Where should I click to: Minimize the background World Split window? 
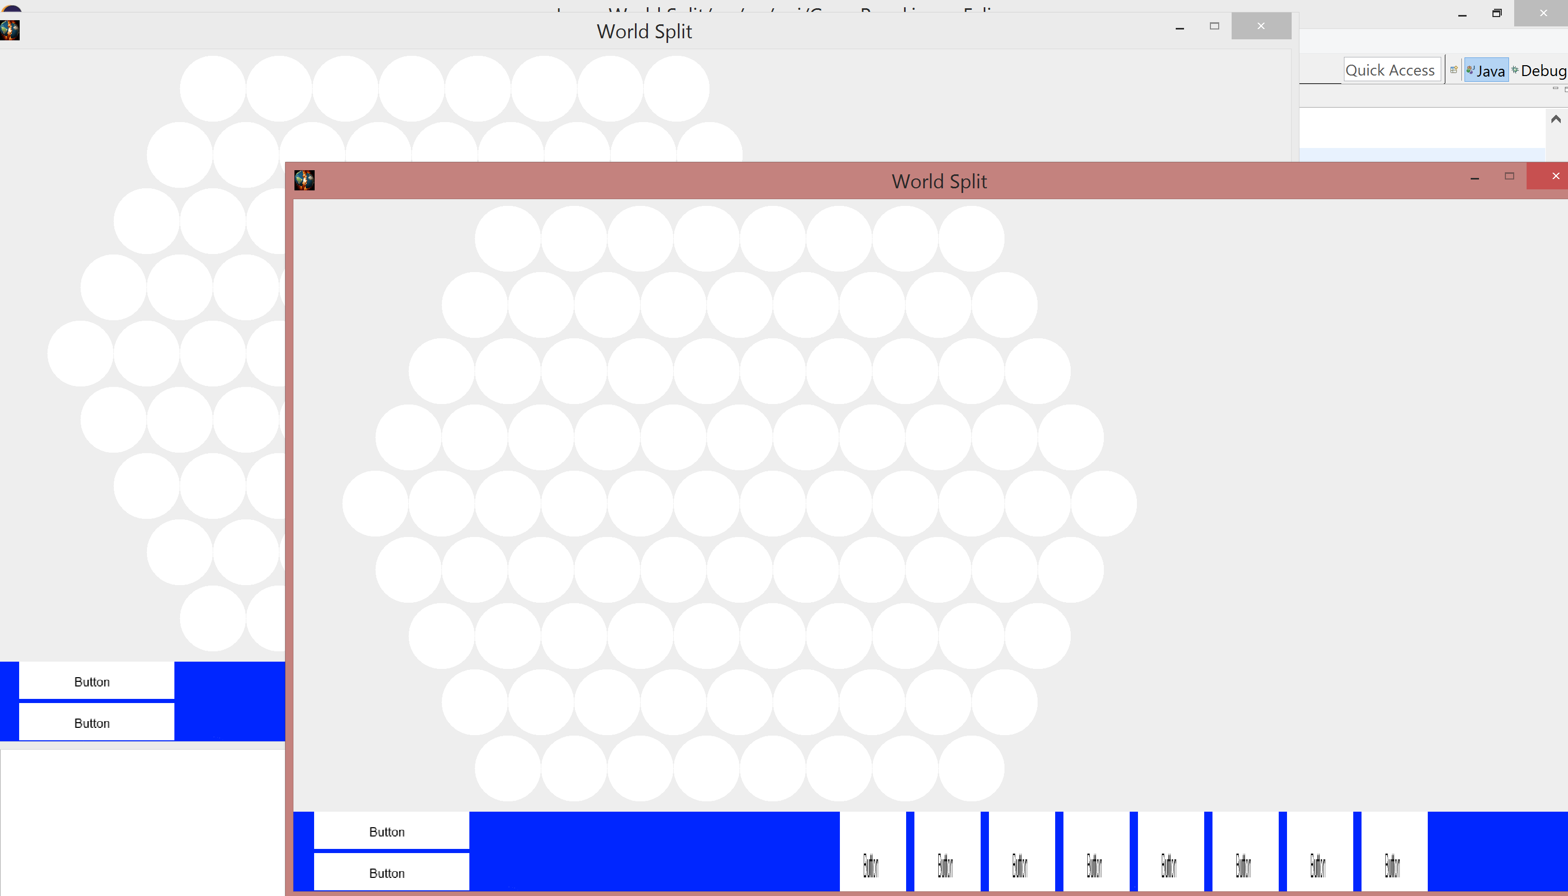pyautogui.click(x=1179, y=28)
